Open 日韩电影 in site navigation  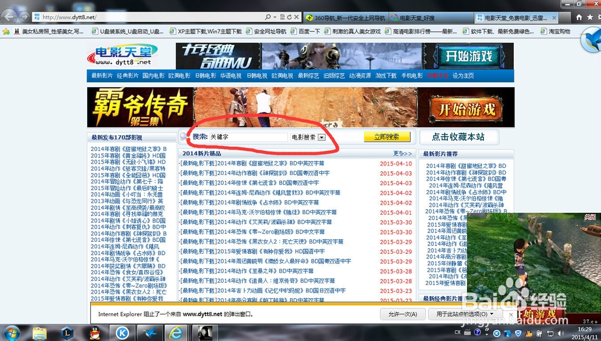point(206,76)
